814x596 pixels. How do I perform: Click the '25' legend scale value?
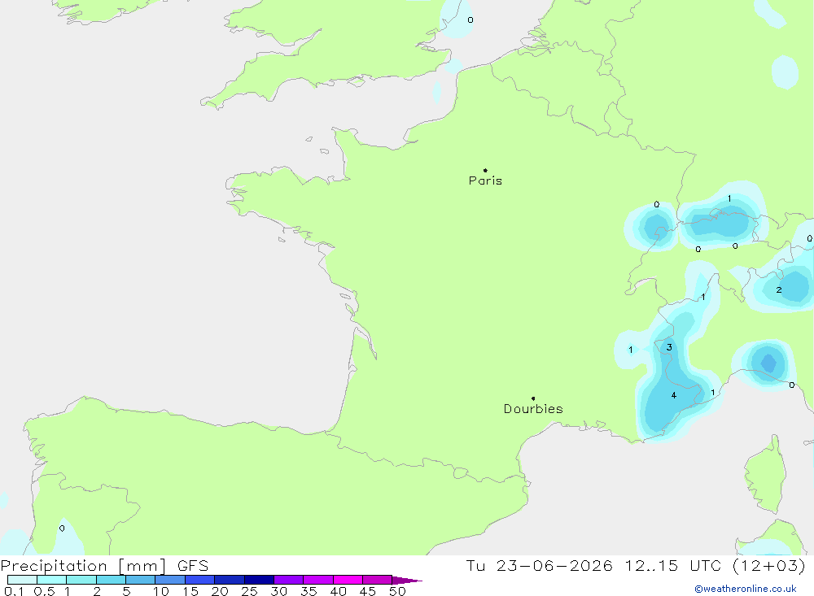pos(249,591)
